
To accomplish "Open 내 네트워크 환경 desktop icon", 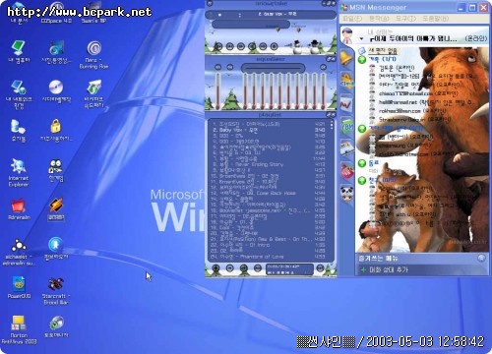I will pos(19,94).
